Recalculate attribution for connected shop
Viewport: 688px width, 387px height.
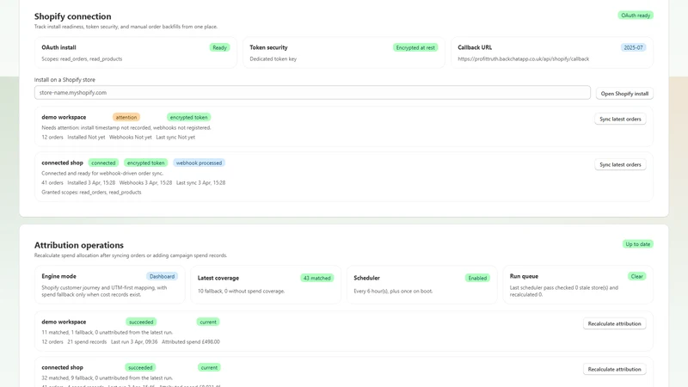pos(614,370)
